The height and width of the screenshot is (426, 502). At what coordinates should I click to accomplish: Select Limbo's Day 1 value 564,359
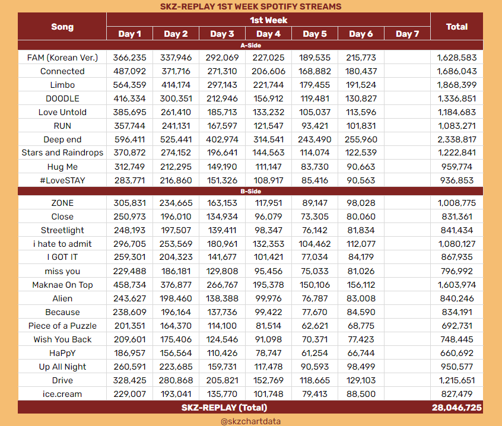click(x=129, y=85)
